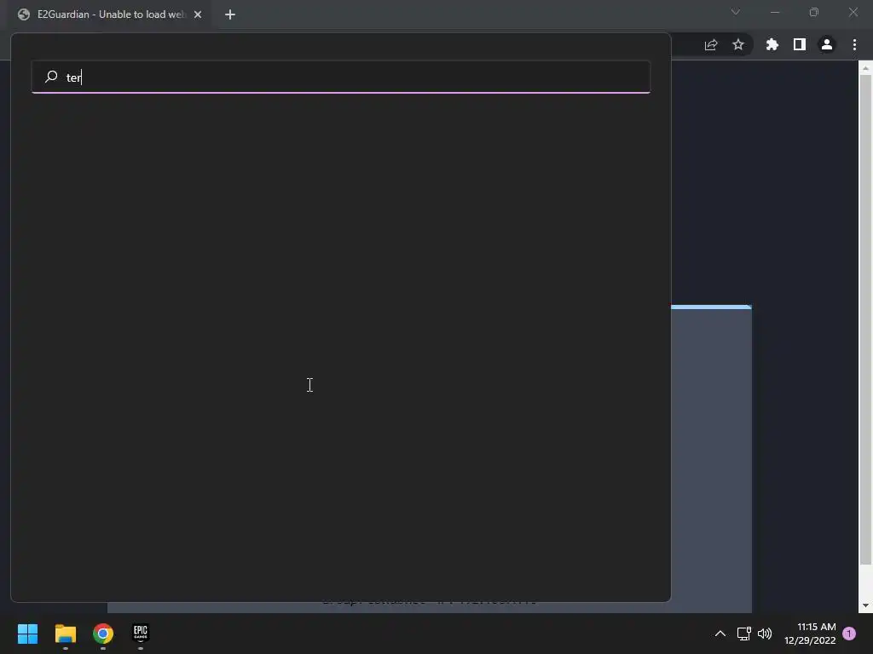873x654 pixels.
Task: Close the E2Guardian browser tab
Action: [x=198, y=14]
